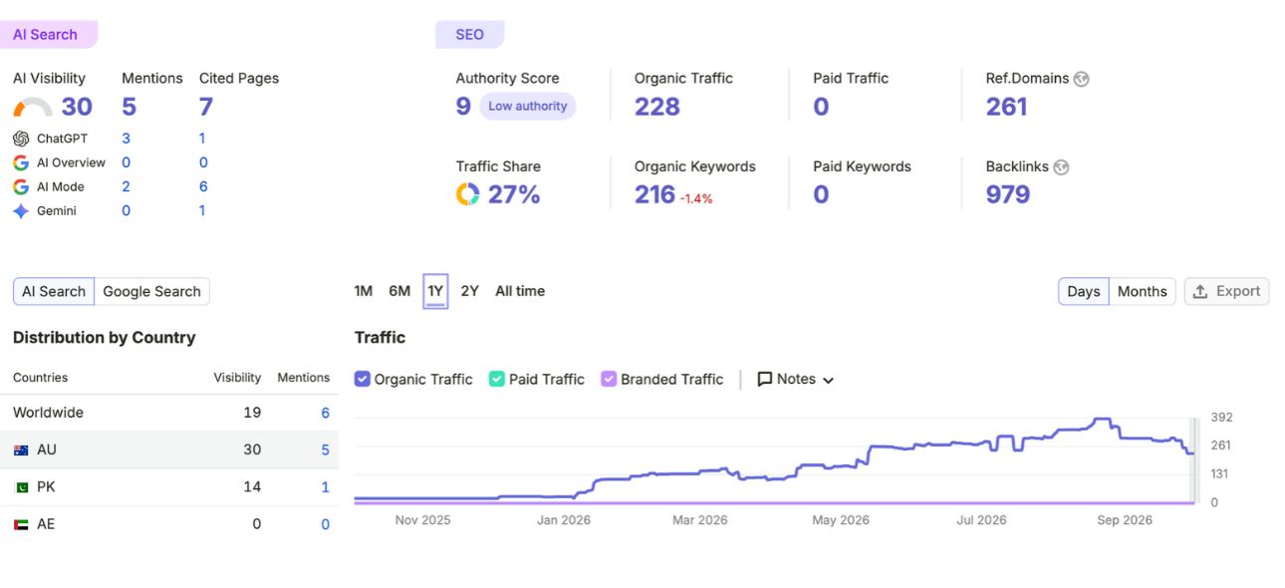Image resolution: width=1285 pixels, height=588 pixels.
Task: Switch the chart to Days view
Action: point(1084,291)
